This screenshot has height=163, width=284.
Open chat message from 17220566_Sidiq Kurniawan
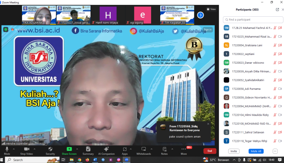(184, 132)
